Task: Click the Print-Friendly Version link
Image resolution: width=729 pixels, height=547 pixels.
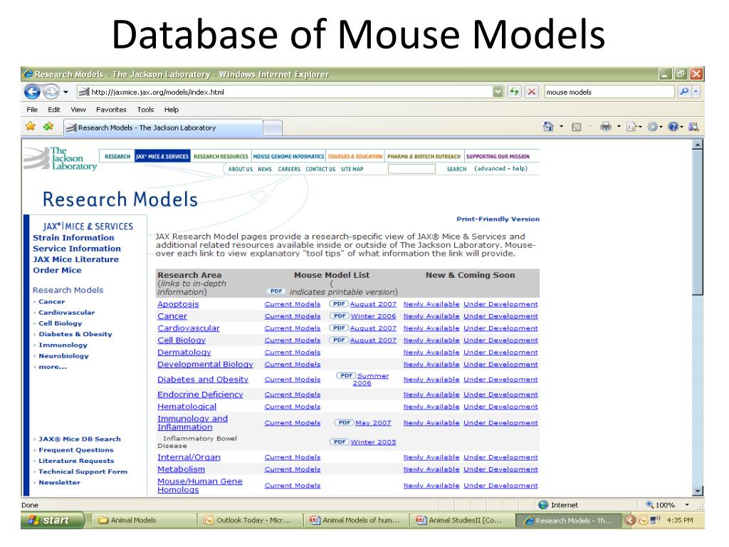Action: click(498, 219)
